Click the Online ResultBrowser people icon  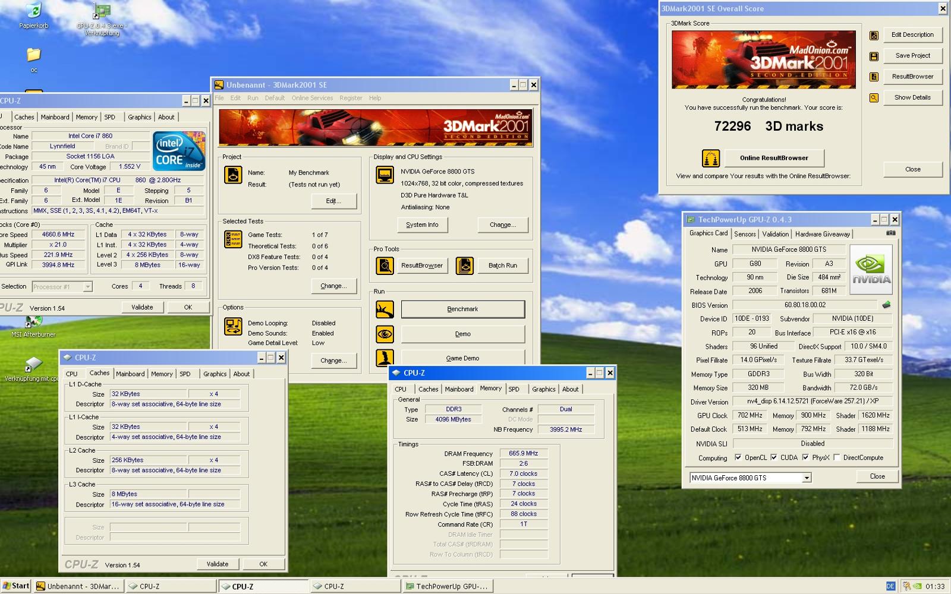click(x=711, y=158)
